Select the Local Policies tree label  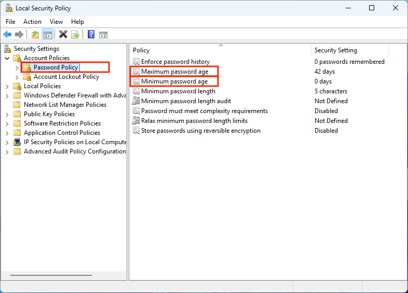click(x=42, y=86)
